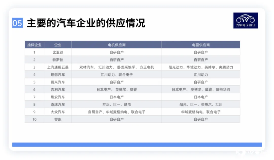Viewport: 274px width, 160px height.
Task: Click 埃安汽车's 电驱供应商 cell 日本电产
Action: (x=201, y=97)
